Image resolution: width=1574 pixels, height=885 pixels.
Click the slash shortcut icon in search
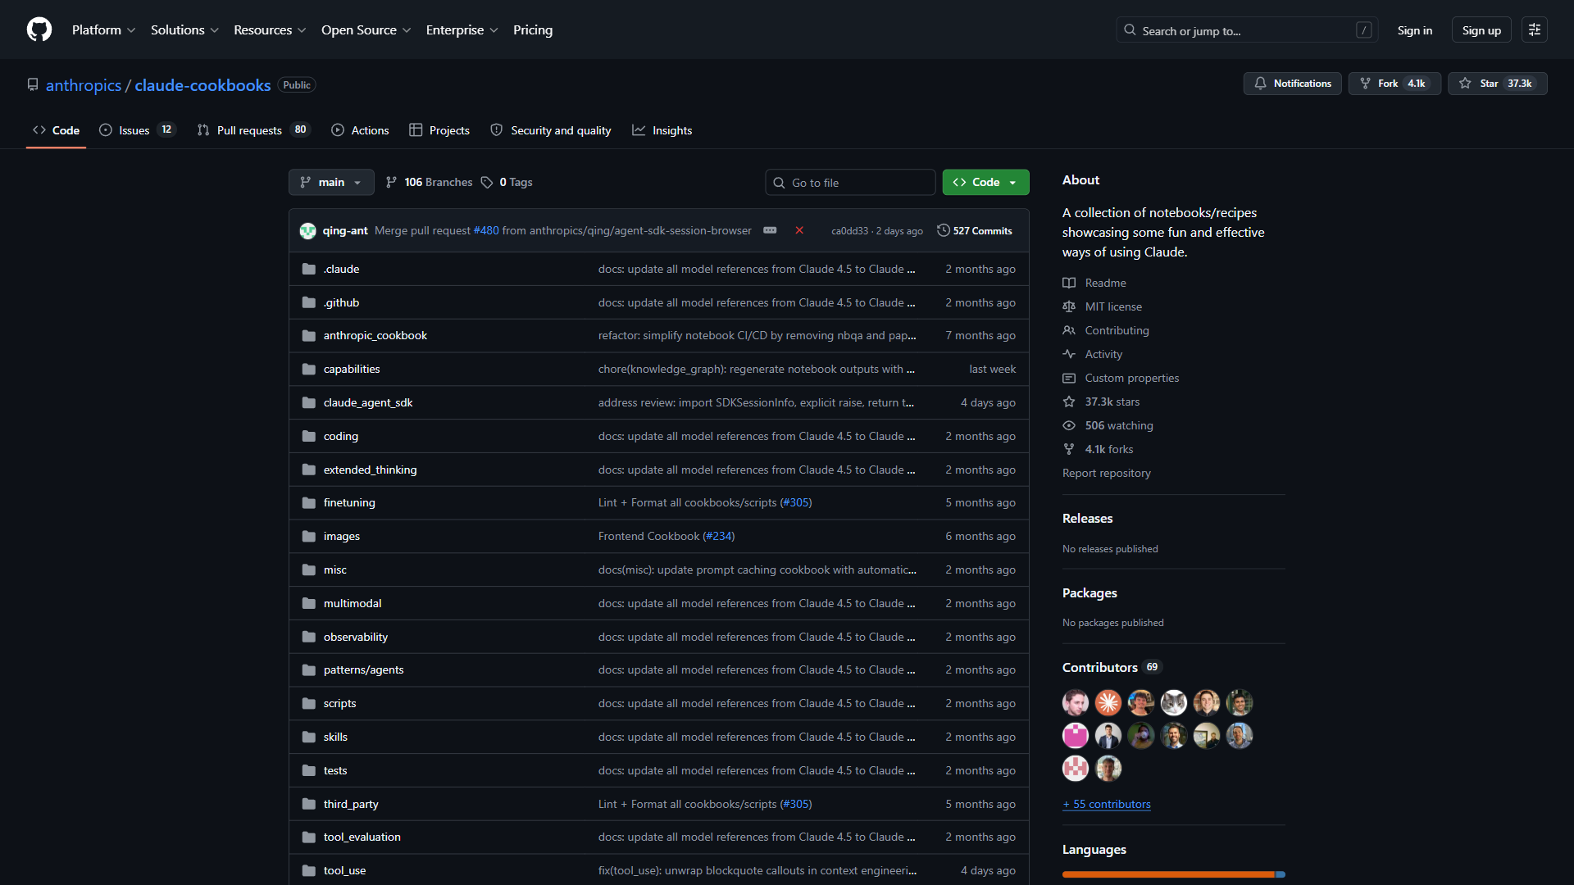point(1364,30)
